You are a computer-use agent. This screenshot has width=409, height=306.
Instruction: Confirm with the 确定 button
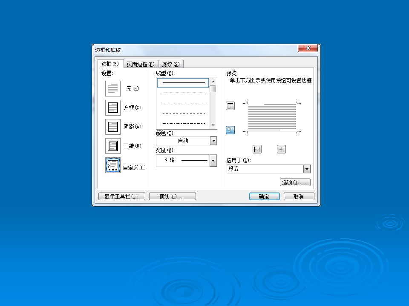click(265, 196)
